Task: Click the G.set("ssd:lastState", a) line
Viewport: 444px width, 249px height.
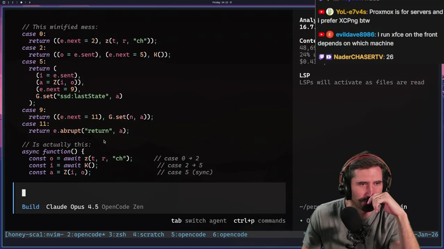Action: pos(79,96)
